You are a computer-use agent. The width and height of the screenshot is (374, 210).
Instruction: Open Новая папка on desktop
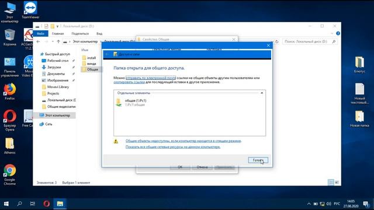(x=359, y=118)
